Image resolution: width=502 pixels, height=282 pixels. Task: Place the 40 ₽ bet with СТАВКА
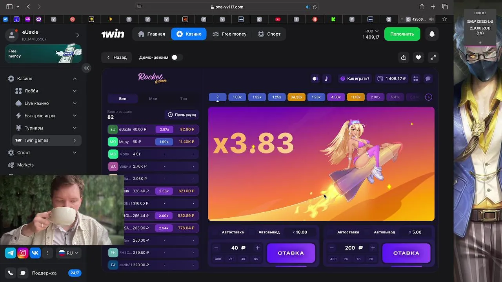tap(291, 253)
